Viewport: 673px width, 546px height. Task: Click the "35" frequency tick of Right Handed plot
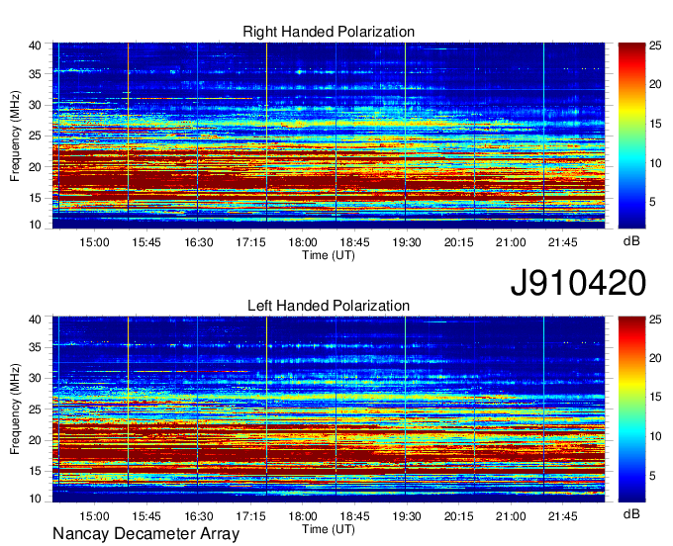pyautogui.click(x=36, y=74)
